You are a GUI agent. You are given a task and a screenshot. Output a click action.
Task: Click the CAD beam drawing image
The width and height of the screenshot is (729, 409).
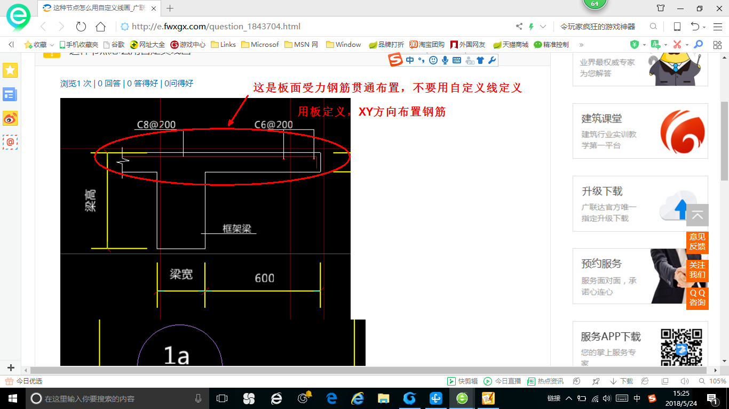coord(205,209)
